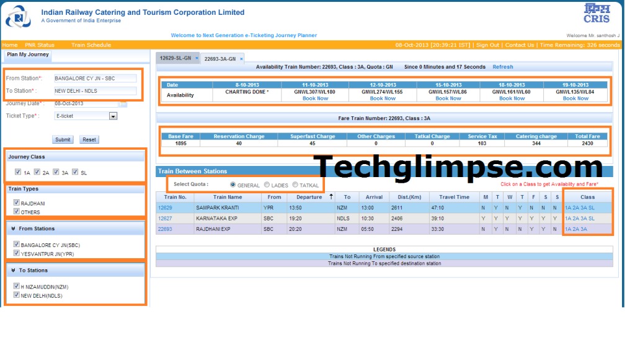Viewport: 635px width, 356px height.
Task: Click the Dist.(Km) column header
Action: tap(409, 197)
